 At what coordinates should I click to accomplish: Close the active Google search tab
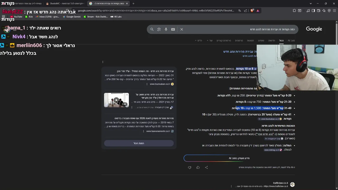point(127,3)
